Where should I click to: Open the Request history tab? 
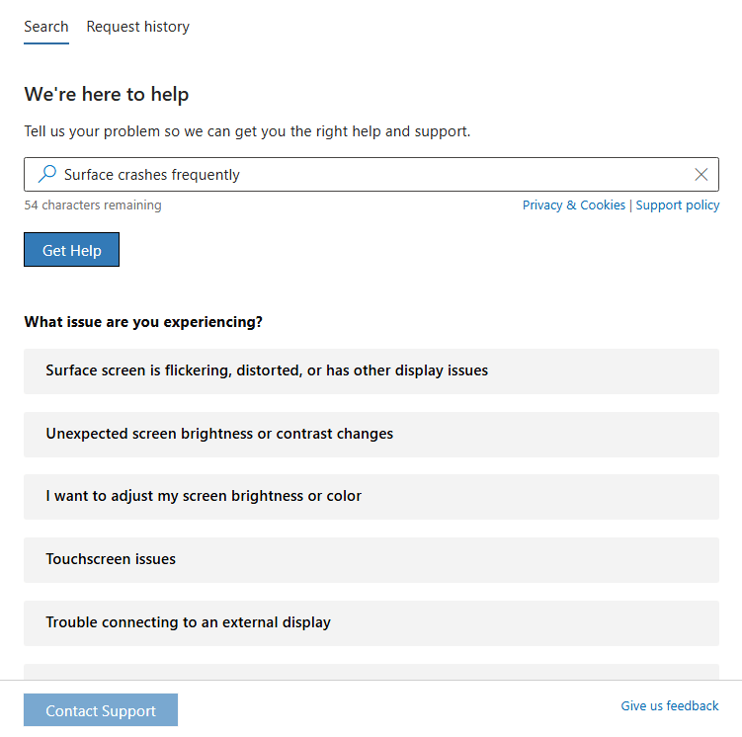[x=137, y=27]
